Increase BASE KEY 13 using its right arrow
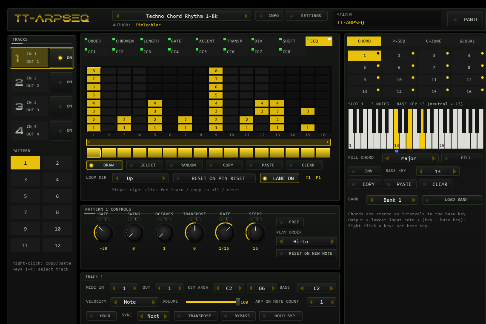Viewport: 486px width, 324px height. click(x=455, y=171)
